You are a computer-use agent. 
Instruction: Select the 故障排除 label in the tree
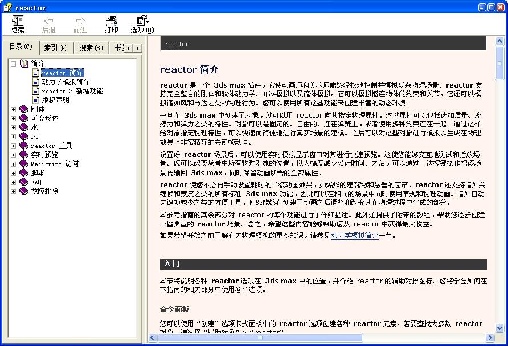click(45, 191)
